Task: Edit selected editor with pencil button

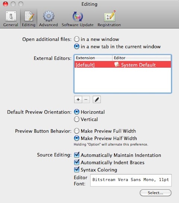Action: coord(97,99)
